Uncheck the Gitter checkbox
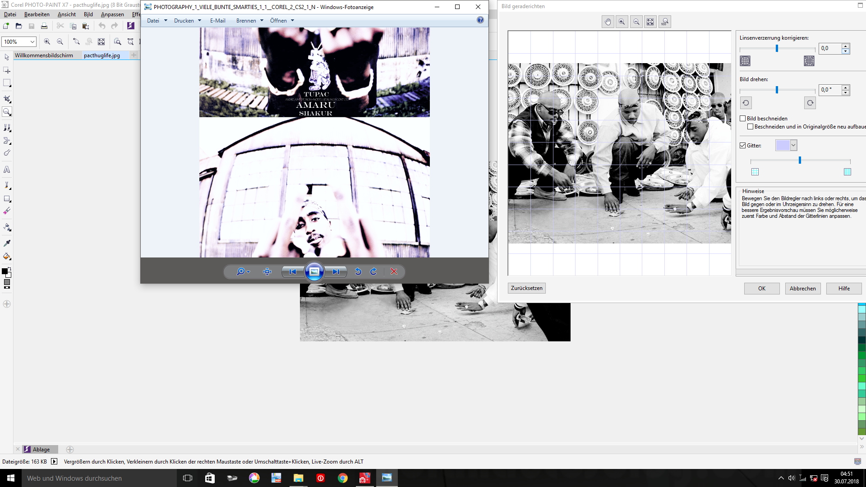Image resolution: width=866 pixels, height=487 pixels. (x=742, y=146)
